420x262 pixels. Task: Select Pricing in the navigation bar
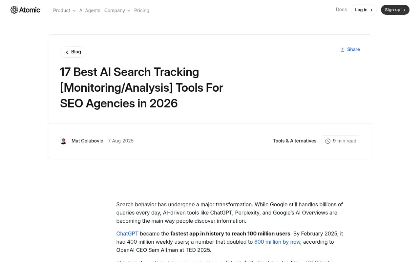142,10
